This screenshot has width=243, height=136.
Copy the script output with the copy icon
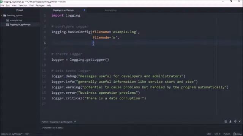[226, 122]
